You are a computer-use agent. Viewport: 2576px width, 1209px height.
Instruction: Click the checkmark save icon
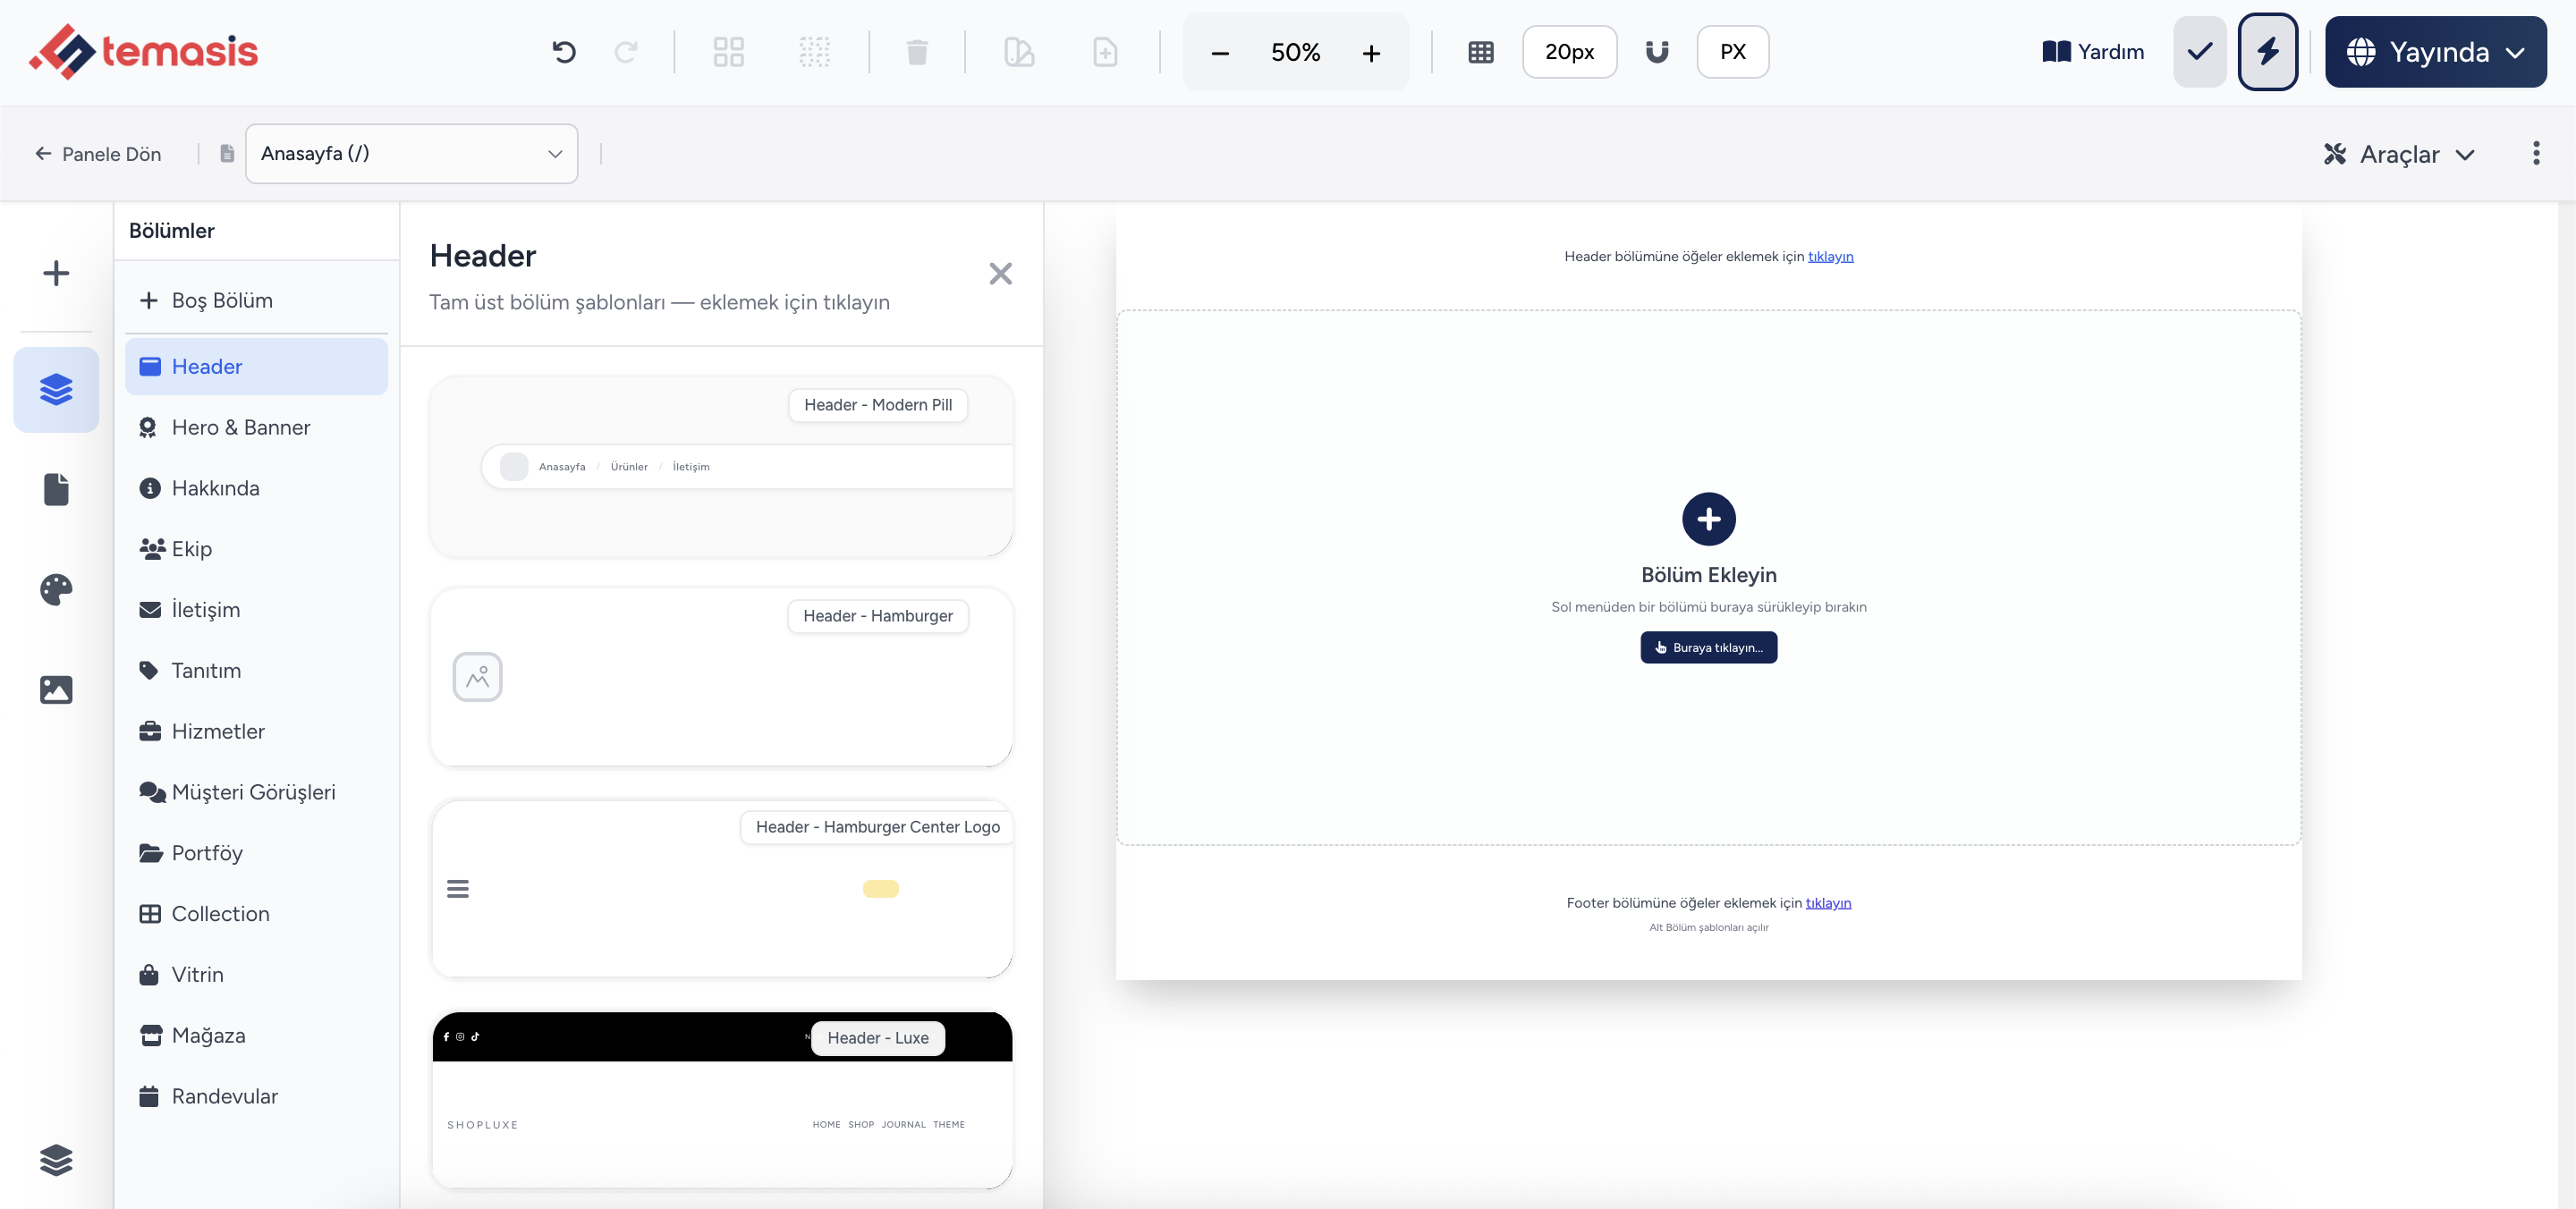(2199, 52)
